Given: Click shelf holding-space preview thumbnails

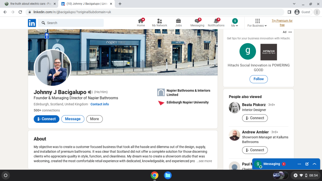Looking at the screenshot, I should coord(280,176).
